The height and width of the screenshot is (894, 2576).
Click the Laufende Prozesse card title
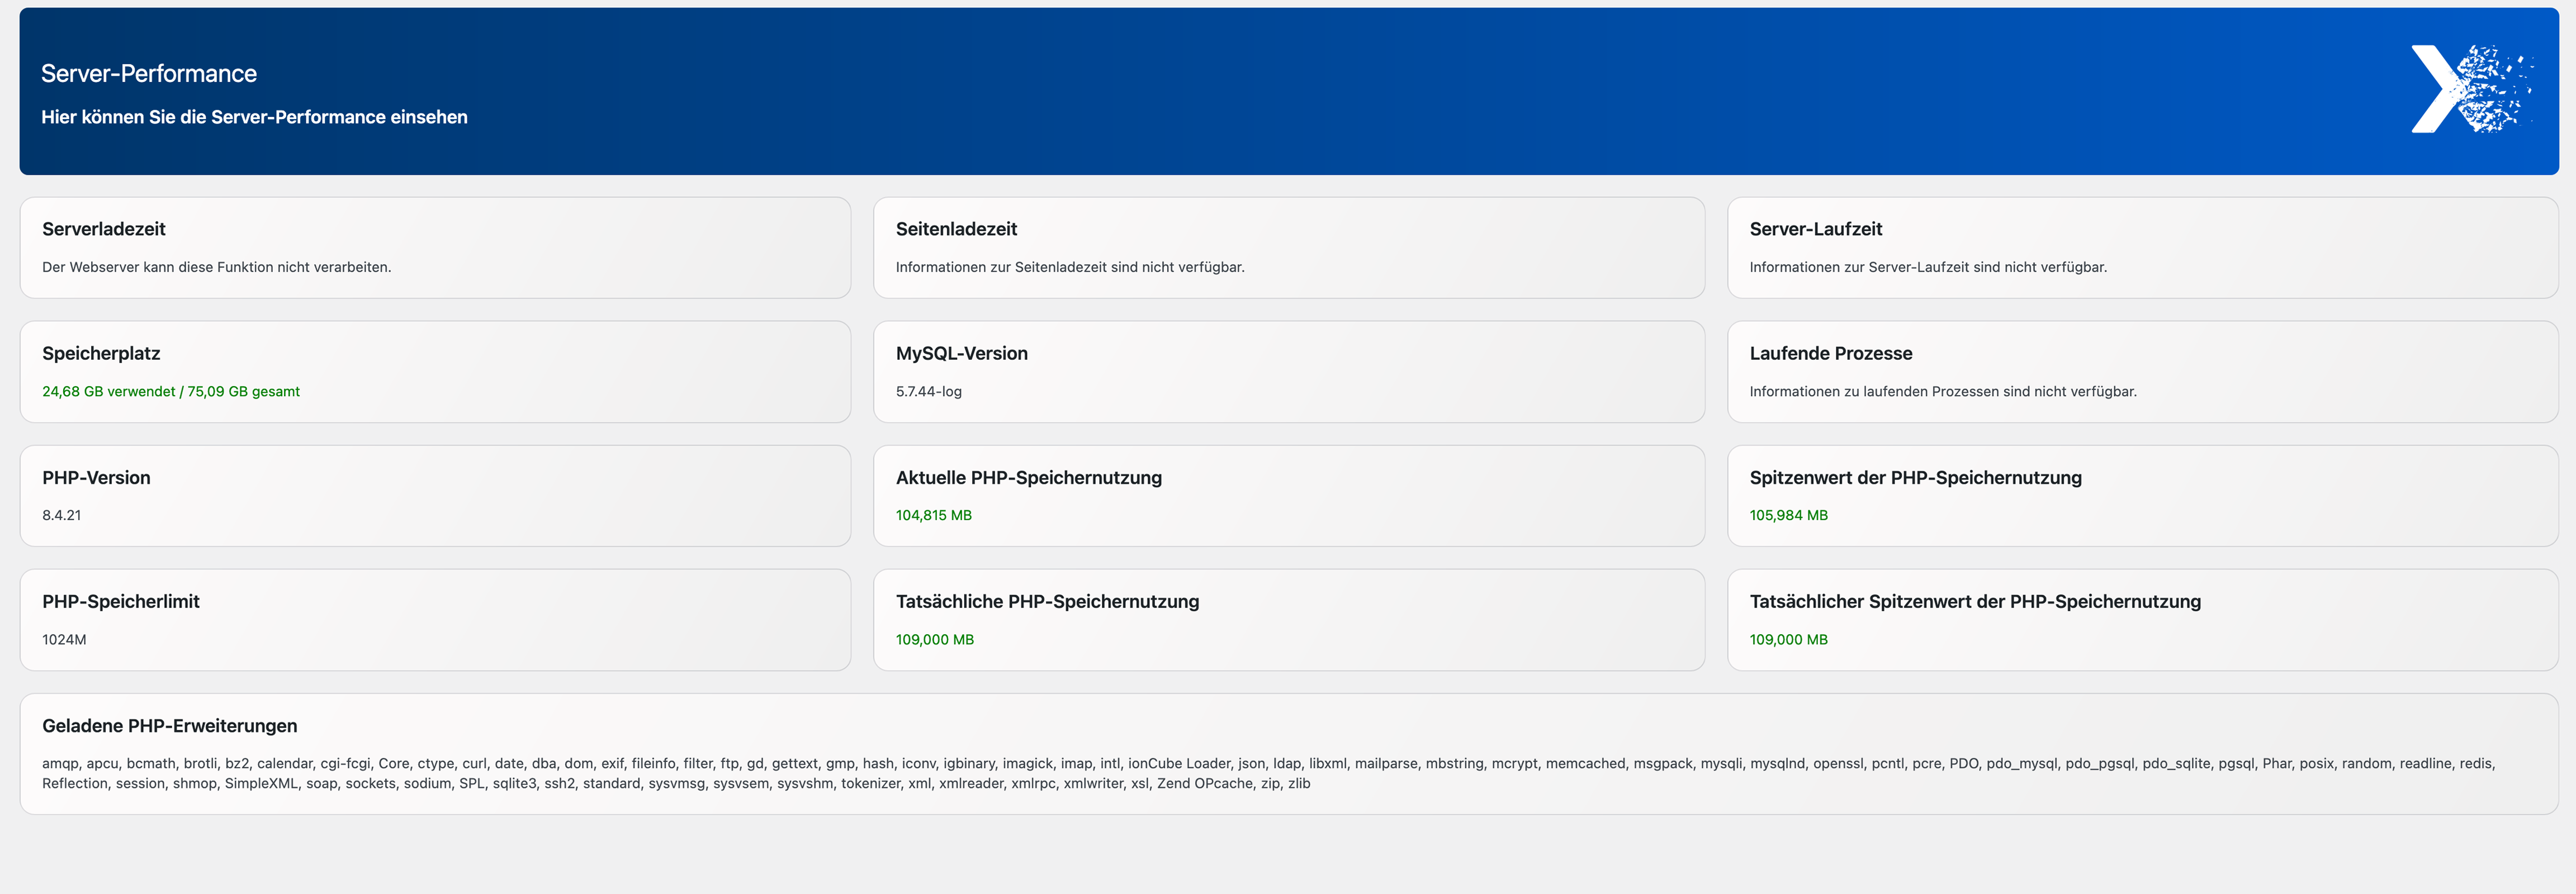click(x=1831, y=353)
